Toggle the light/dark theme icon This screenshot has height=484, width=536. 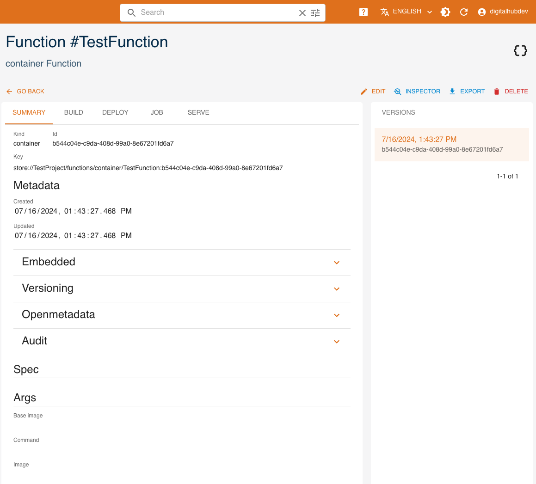pyautogui.click(x=445, y=12)
